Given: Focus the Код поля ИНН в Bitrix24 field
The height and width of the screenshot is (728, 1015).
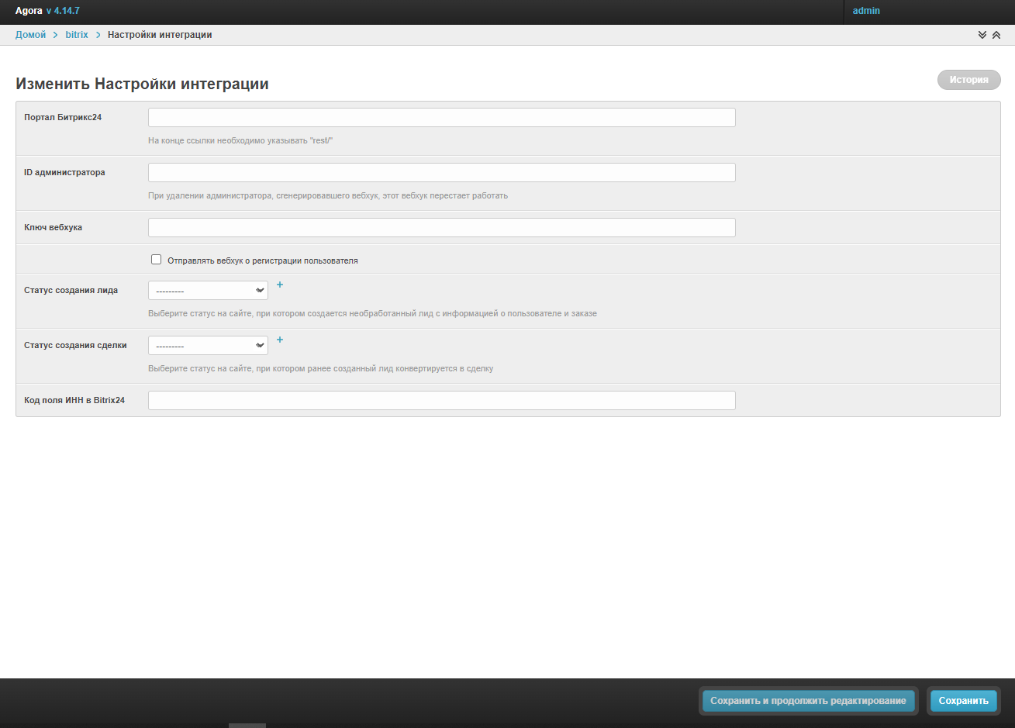Looking at the screenshot, I should point(441,401).
